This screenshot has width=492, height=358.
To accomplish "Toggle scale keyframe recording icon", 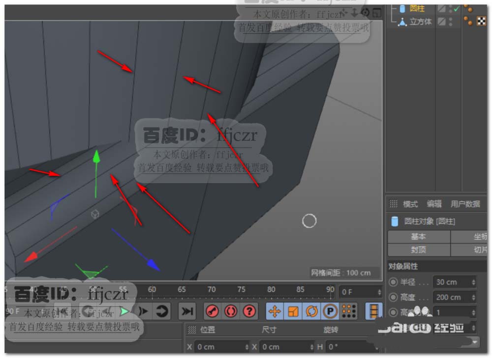I will coord(293,311).
